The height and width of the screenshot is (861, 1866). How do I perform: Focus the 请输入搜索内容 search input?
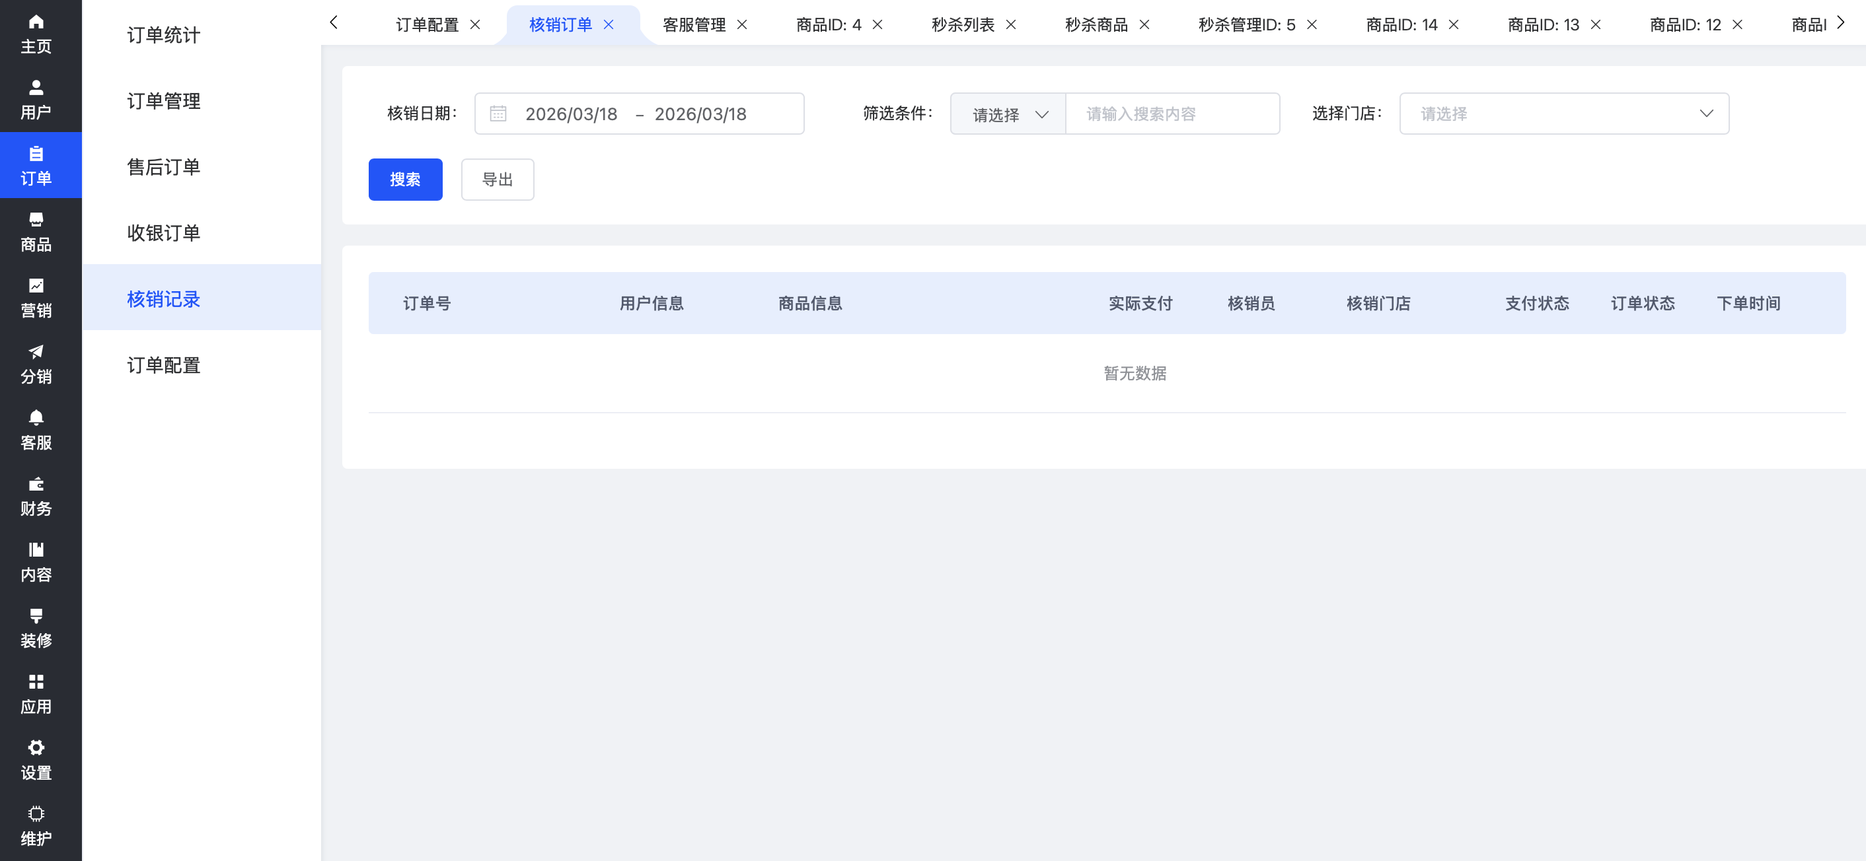pyautogui.click(x=1172, y=114)
